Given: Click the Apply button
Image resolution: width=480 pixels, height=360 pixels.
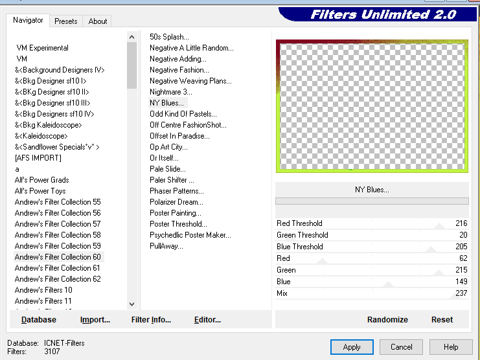Looking at the screenshot, I should tap(352, 347).
